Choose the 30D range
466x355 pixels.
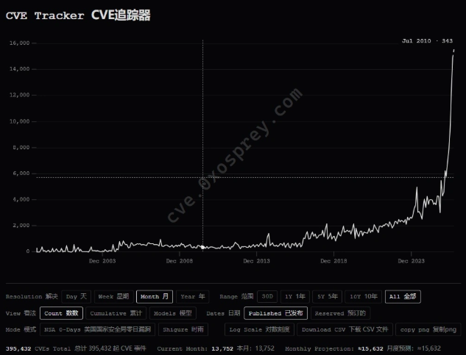tap(267, 296)
